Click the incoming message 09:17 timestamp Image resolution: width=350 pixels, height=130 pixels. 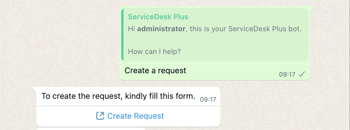208,99
